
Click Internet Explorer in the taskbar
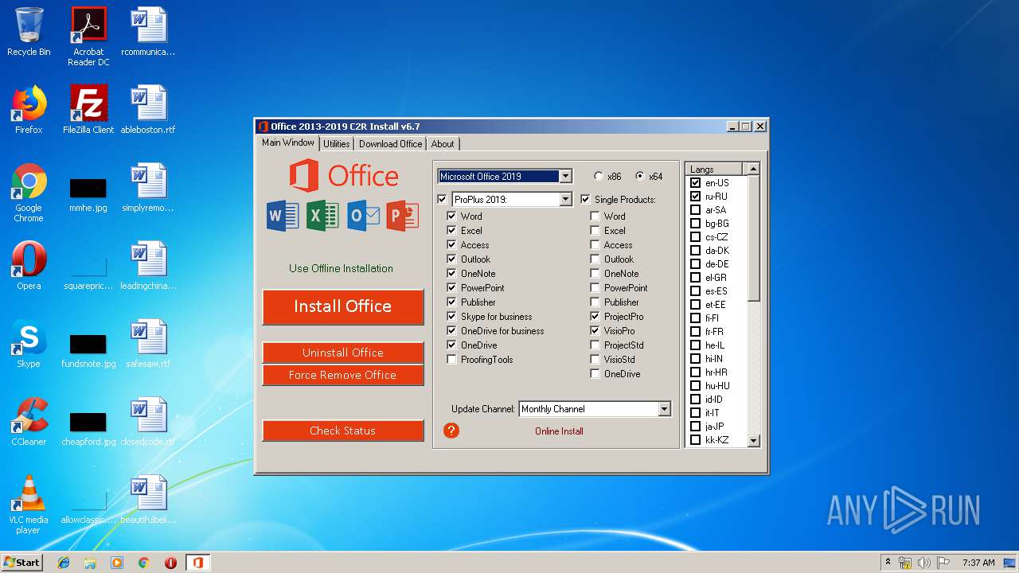click(64, 563)
